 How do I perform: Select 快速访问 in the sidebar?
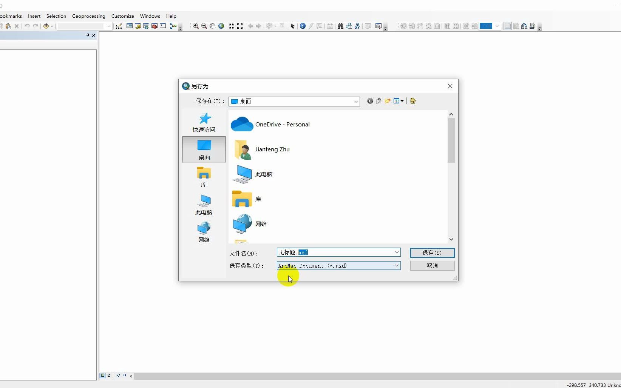pos(204,122)
